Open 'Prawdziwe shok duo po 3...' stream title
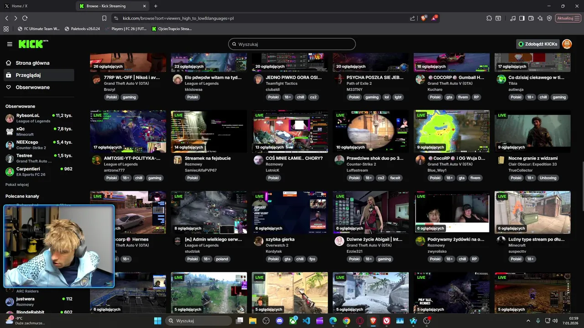The image size is (584, 328). (x=375, y=158)
